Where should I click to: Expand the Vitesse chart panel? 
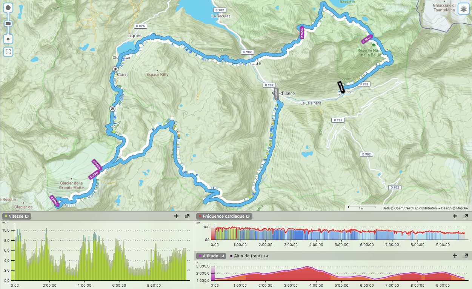coord(187,216)
